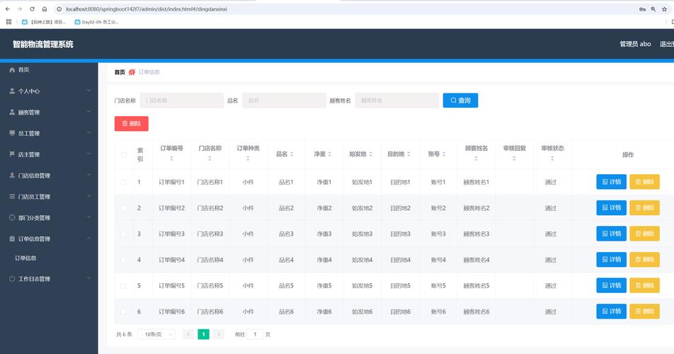Tick the checkbox for row 订单编号1

click(124, 183)
